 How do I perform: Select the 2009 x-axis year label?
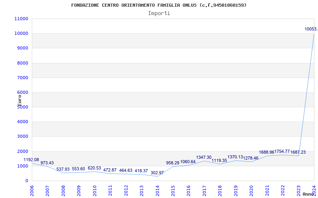tap(79, 190)
